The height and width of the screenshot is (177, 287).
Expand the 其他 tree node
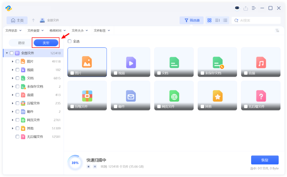pyautogui.click(x=12, y=128)
